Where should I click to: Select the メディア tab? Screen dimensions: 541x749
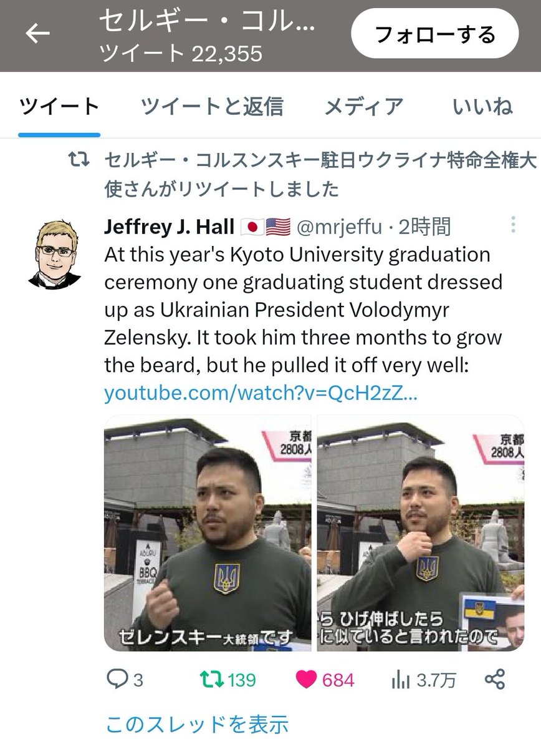point(364,107)
